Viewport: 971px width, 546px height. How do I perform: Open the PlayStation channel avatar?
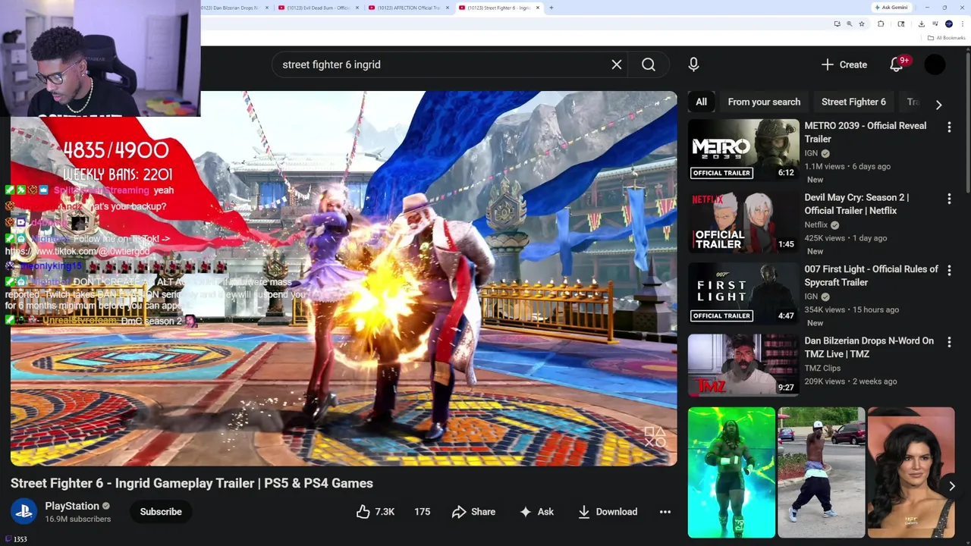(24, 512)
